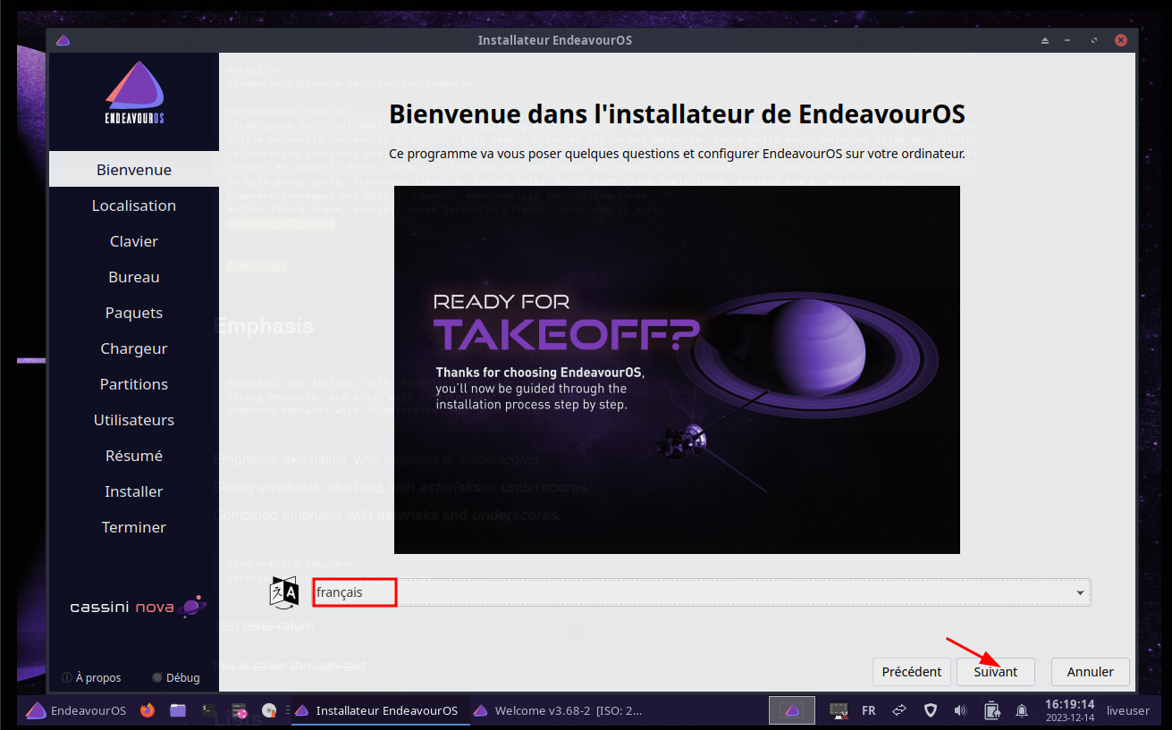
Task: Select the Partitions step in sidebar
Action: click(134, 384)
